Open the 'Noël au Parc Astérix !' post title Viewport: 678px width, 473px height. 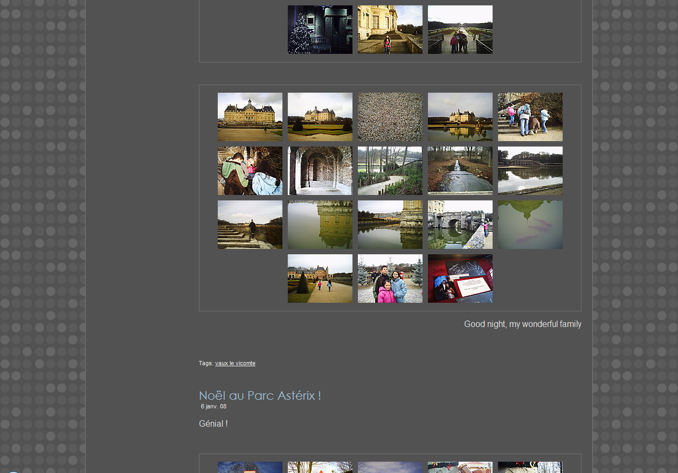point(260,395)
